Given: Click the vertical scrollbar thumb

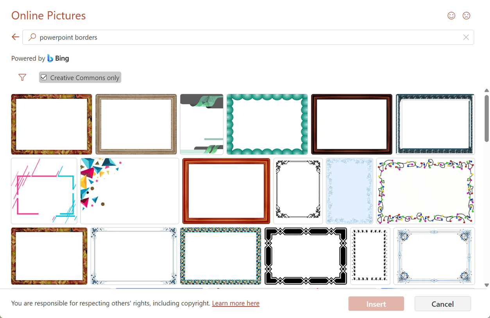Looking at the screenshot, I should [x=486, y=118].
